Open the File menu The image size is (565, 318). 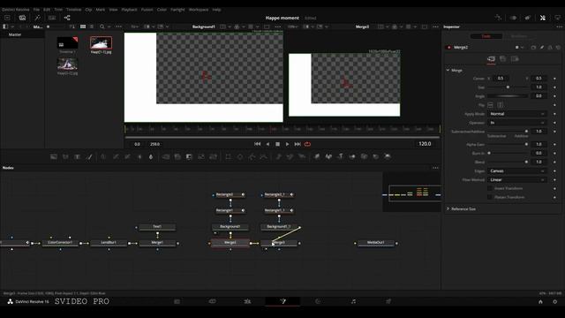[x=36, y=10]
